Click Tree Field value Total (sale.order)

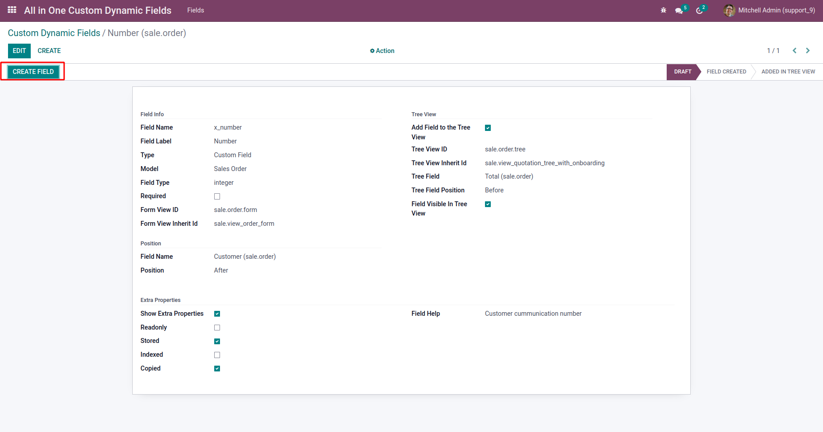(x=509, y=176)
